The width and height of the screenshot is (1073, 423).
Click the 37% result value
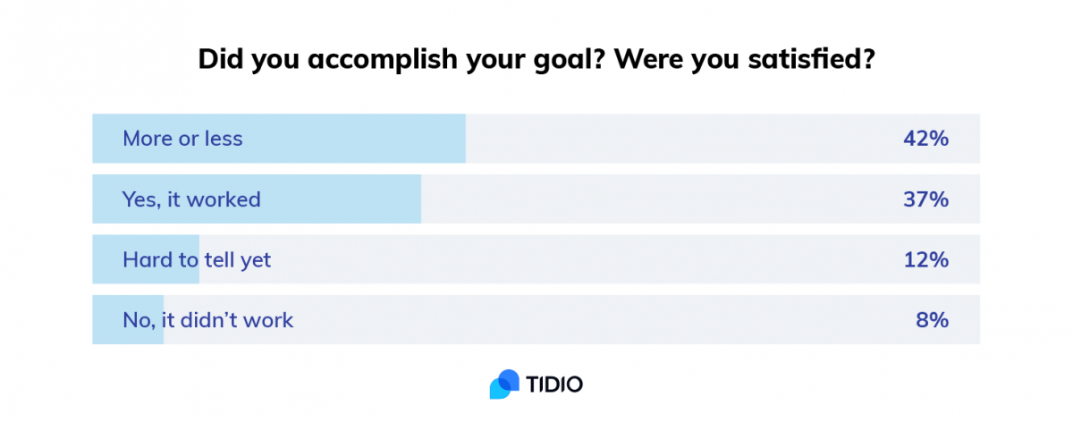tap(925, 199)
